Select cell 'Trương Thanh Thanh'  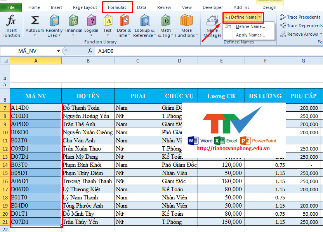point(88,181)
